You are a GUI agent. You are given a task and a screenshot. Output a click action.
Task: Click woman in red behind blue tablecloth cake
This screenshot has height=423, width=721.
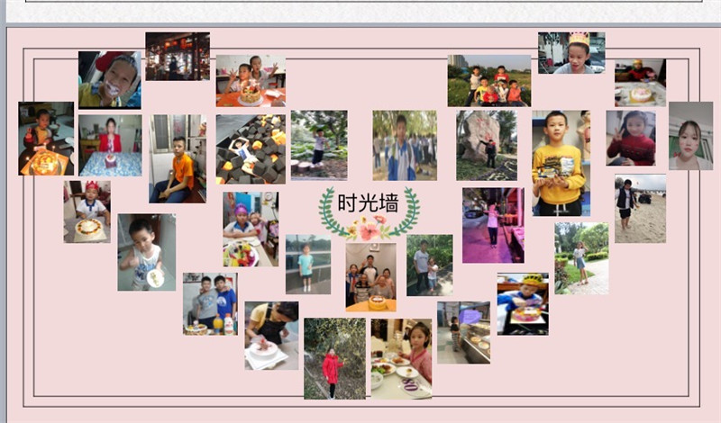coord(110,146)
